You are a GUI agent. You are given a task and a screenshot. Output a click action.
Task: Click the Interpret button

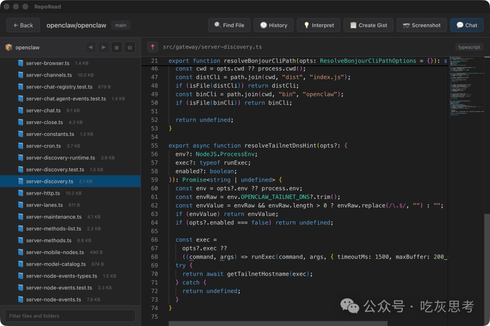pyautogui.click(x=318, y=25)
